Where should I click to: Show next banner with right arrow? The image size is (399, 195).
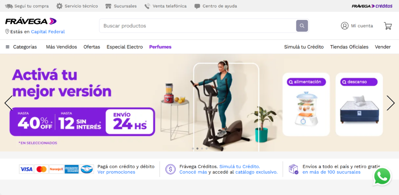pos(391,103)
